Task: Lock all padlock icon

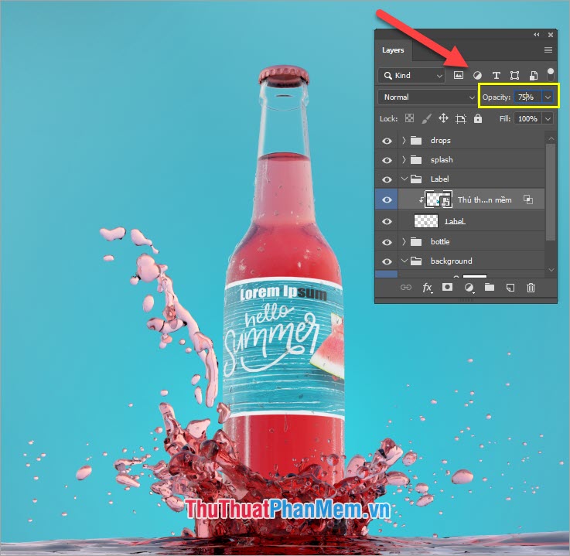Action: coord(478,118)
